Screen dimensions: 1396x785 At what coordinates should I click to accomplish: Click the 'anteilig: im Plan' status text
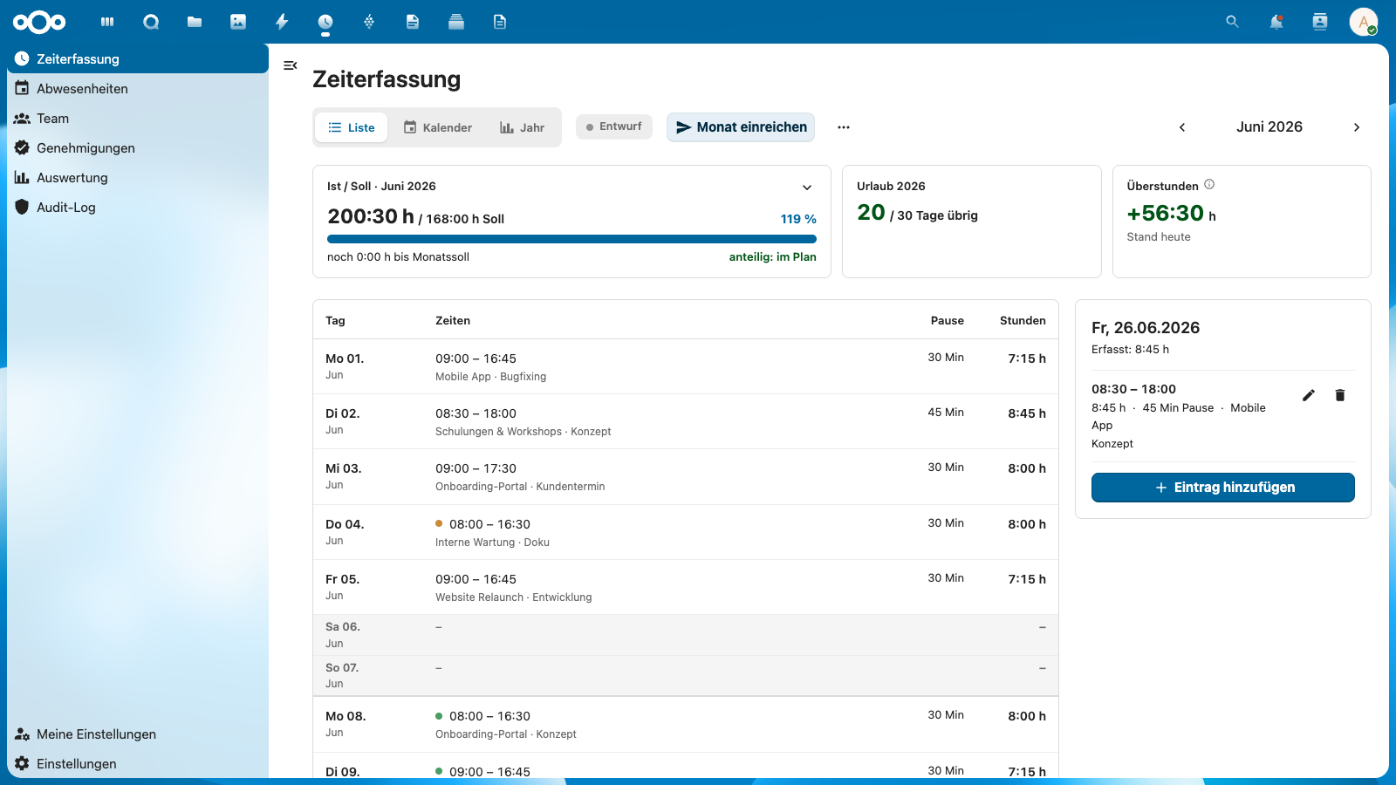tap(773, 257)
